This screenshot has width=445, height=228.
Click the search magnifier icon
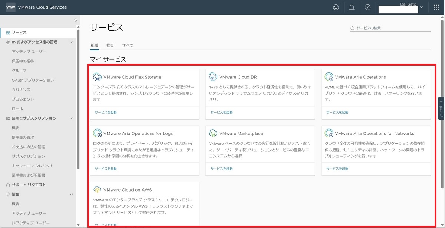pos(353,29)
